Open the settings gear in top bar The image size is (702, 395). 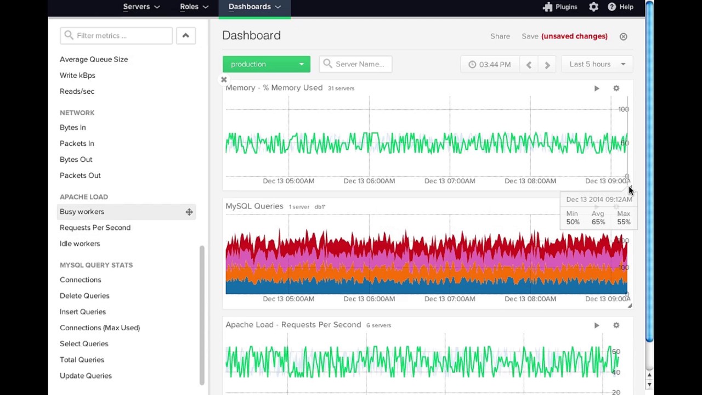click(593, 7)
